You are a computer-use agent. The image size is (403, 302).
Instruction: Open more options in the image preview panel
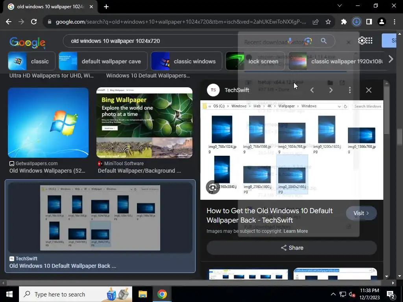pos(350,90)
